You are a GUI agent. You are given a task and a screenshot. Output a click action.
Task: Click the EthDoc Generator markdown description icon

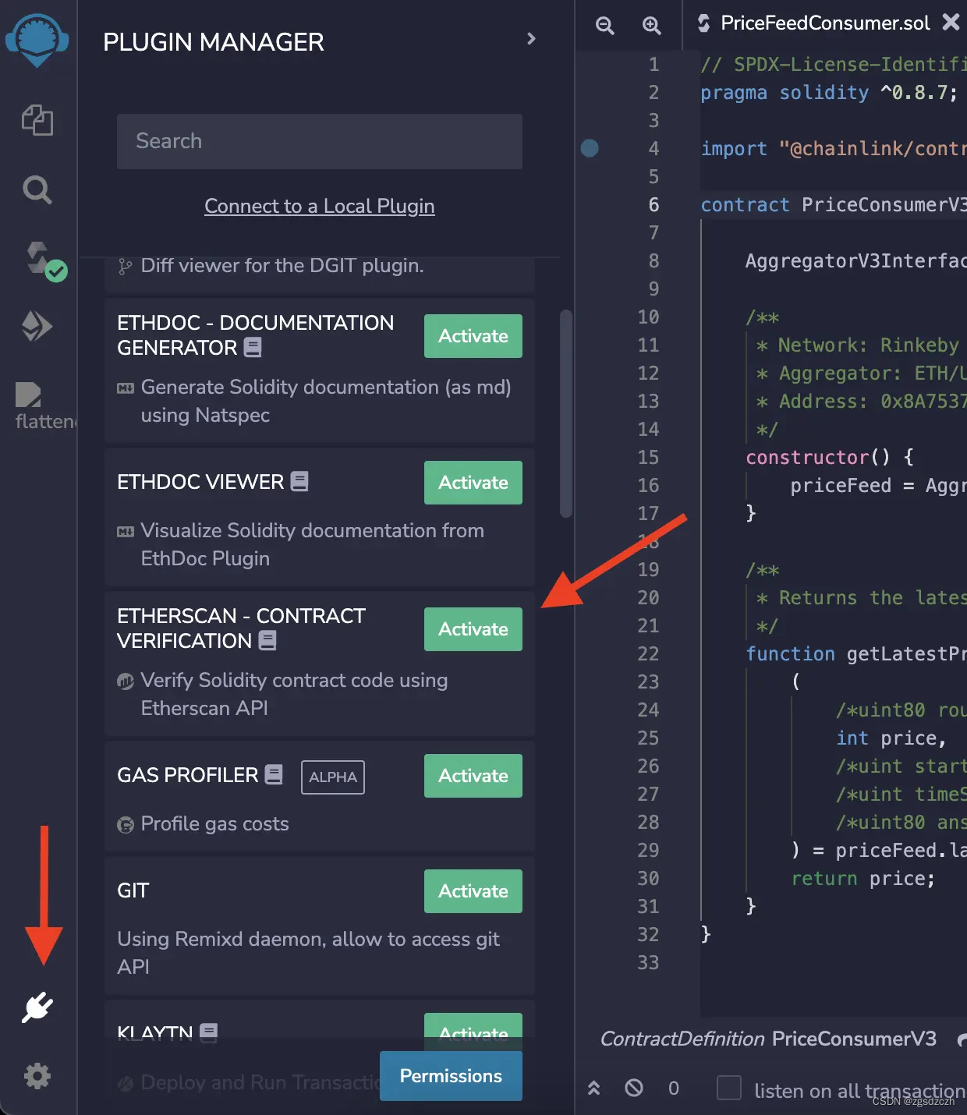(126, 388)
